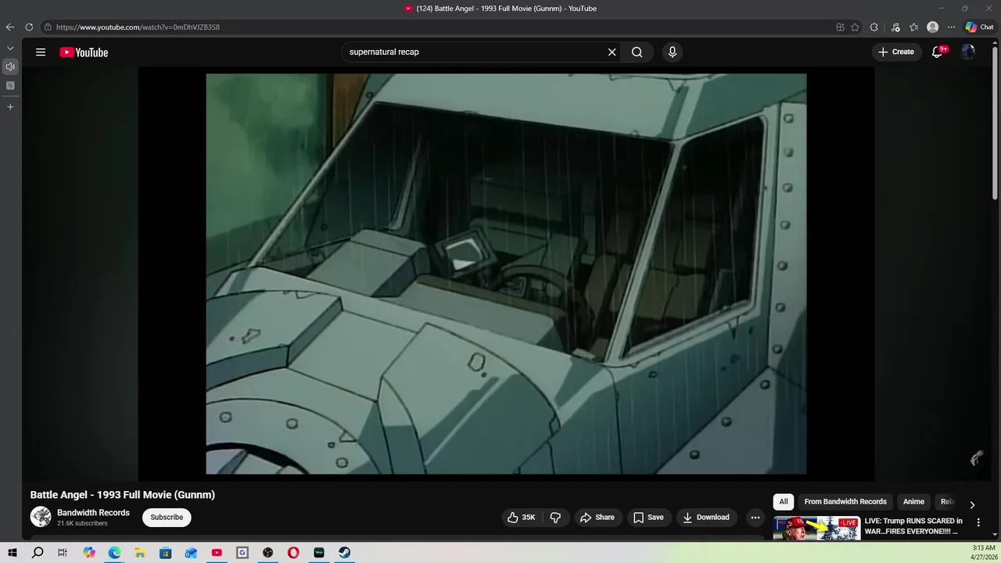Screen dimensions: 1001x563
Task: Open the YouTube app from the taskbar
Action: pyautogui.click(x=217, y=553)
